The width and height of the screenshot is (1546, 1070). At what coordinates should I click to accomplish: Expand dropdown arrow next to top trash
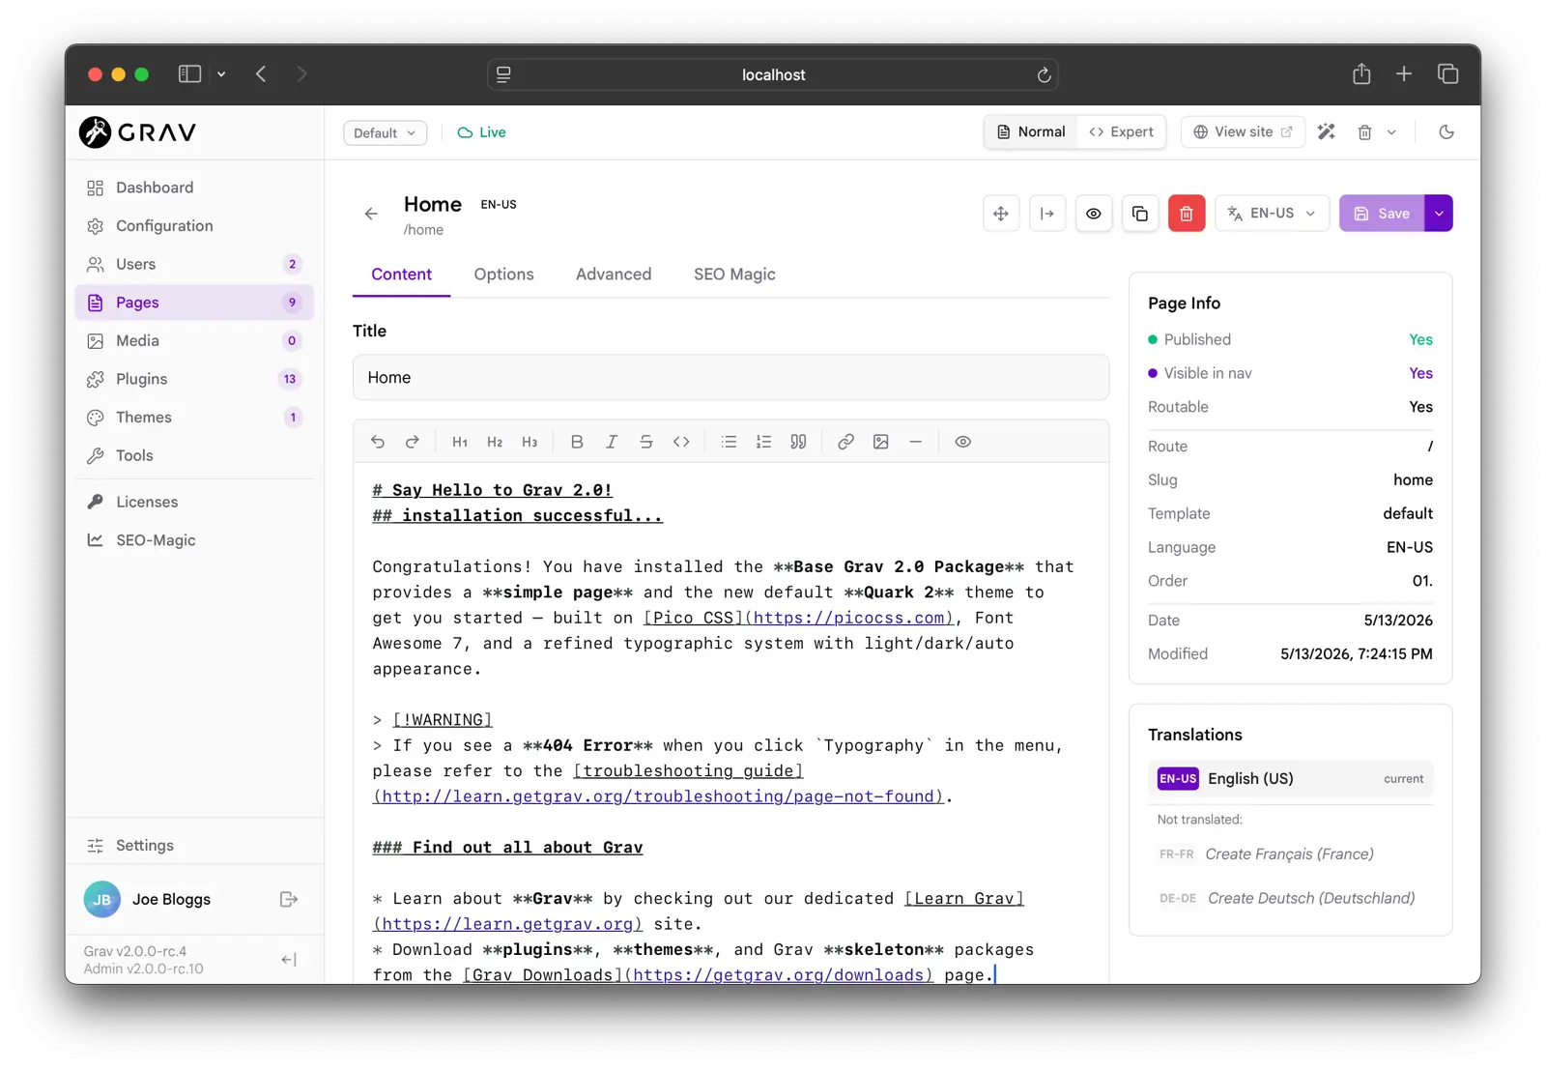1391,132
